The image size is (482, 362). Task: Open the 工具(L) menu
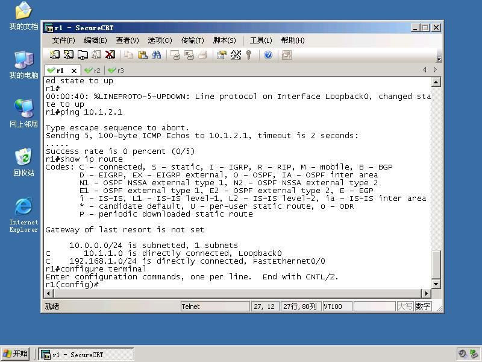click(261, 40)
